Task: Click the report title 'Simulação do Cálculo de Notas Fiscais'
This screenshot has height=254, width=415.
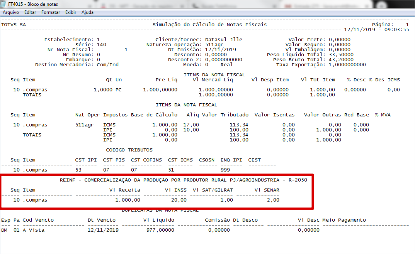Action: click(x=209, y=25)
